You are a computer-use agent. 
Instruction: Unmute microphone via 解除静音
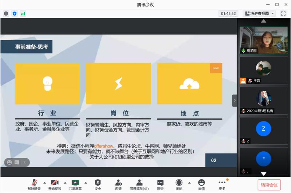35,185
